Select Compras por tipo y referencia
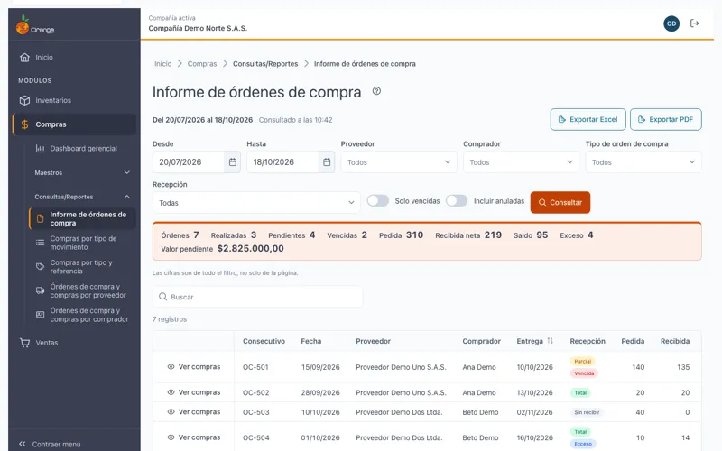The image size is (722, 451). [82, 266]
